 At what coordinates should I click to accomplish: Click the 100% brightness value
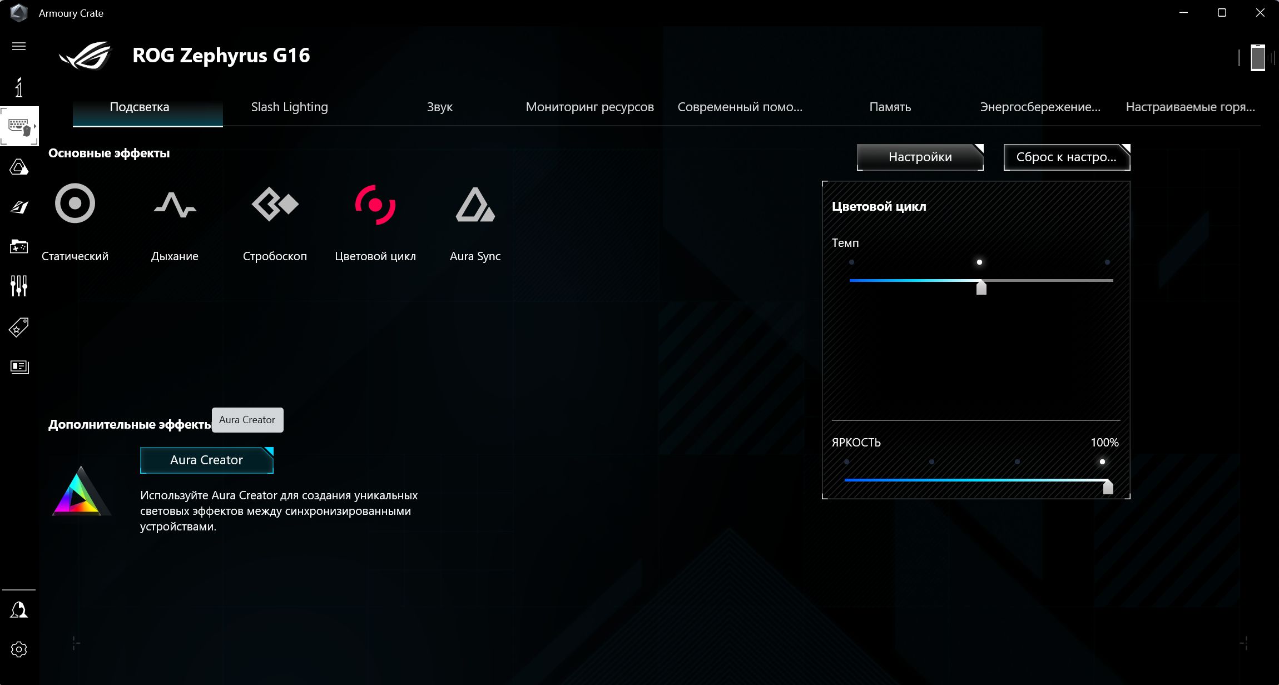pyautogui.click(x=1104, y=443)
